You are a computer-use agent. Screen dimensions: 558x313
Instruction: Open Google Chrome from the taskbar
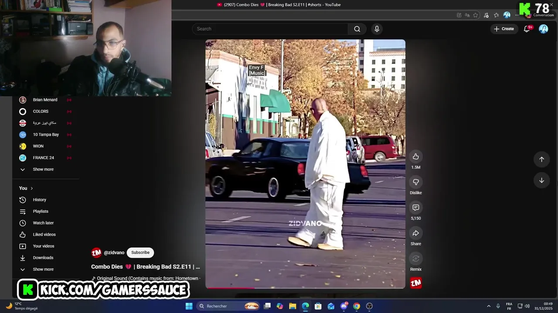pos(357,306)
